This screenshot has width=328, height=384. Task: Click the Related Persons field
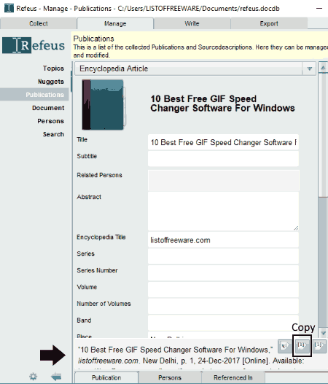coord(223,181)
